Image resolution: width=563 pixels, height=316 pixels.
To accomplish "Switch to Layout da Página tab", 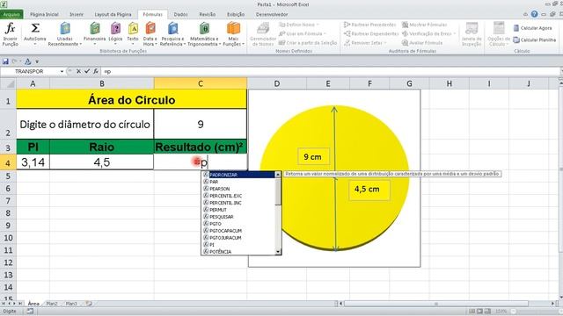I will pos(113,15).
